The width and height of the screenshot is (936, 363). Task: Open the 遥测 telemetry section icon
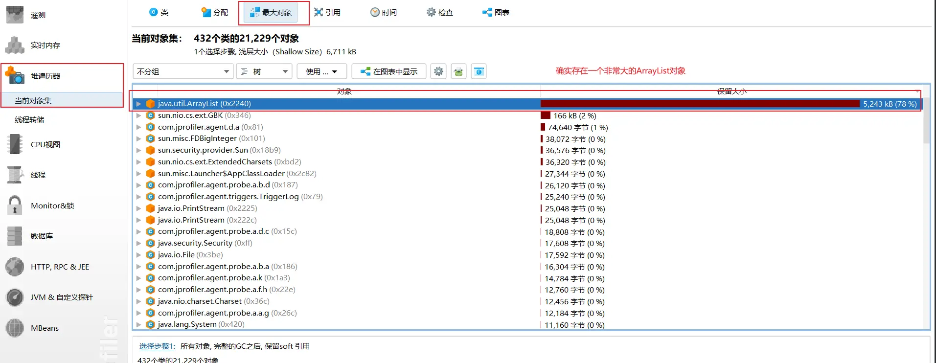(15, 15)
